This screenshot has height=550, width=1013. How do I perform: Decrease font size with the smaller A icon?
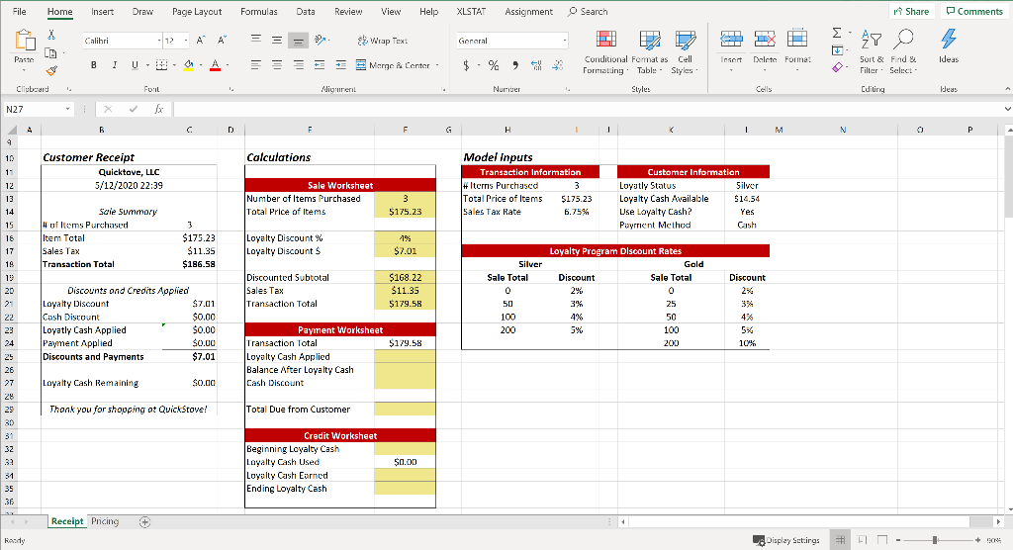click(222, 41)
